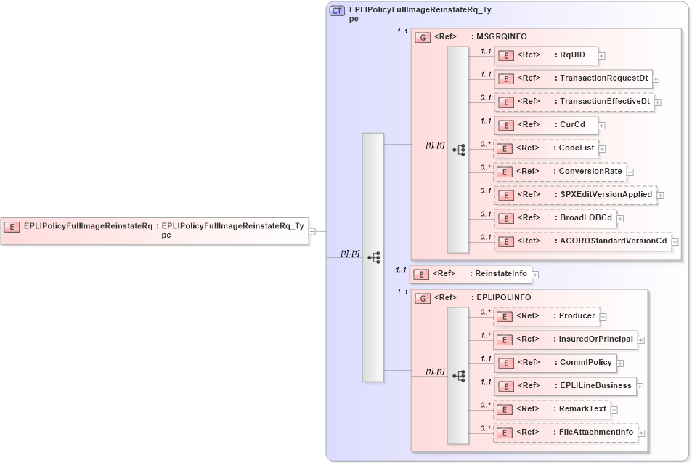692x463 pixels.
Task: Select the E icon of the RqUID element
Action: pyautogui.click(x=505, y=55)
